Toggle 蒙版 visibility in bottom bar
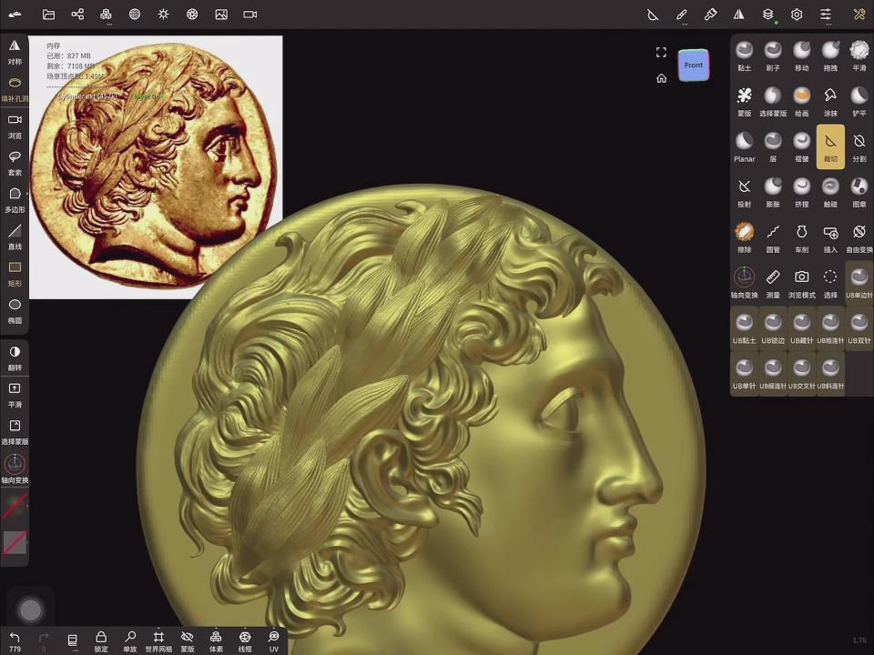The image size is (874, 655). pos(188,641)
